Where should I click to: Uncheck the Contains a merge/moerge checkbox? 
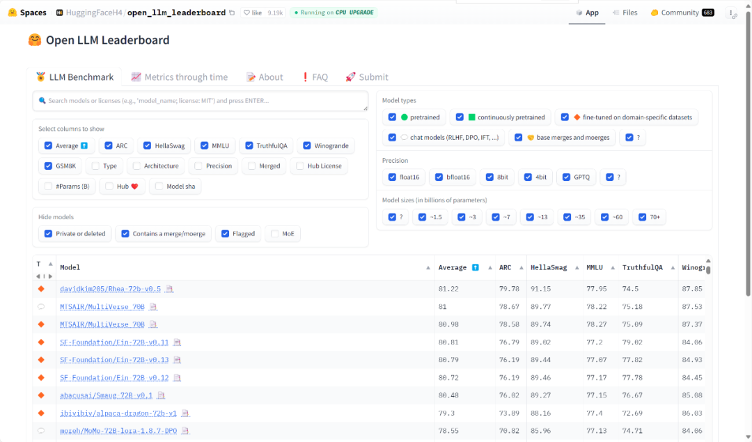(x=125, y=234)
